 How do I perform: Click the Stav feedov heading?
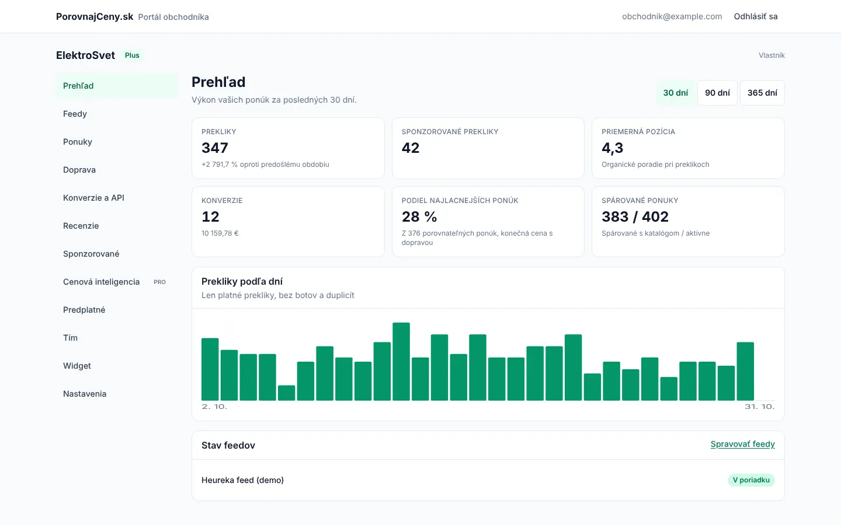click(228, 445)
